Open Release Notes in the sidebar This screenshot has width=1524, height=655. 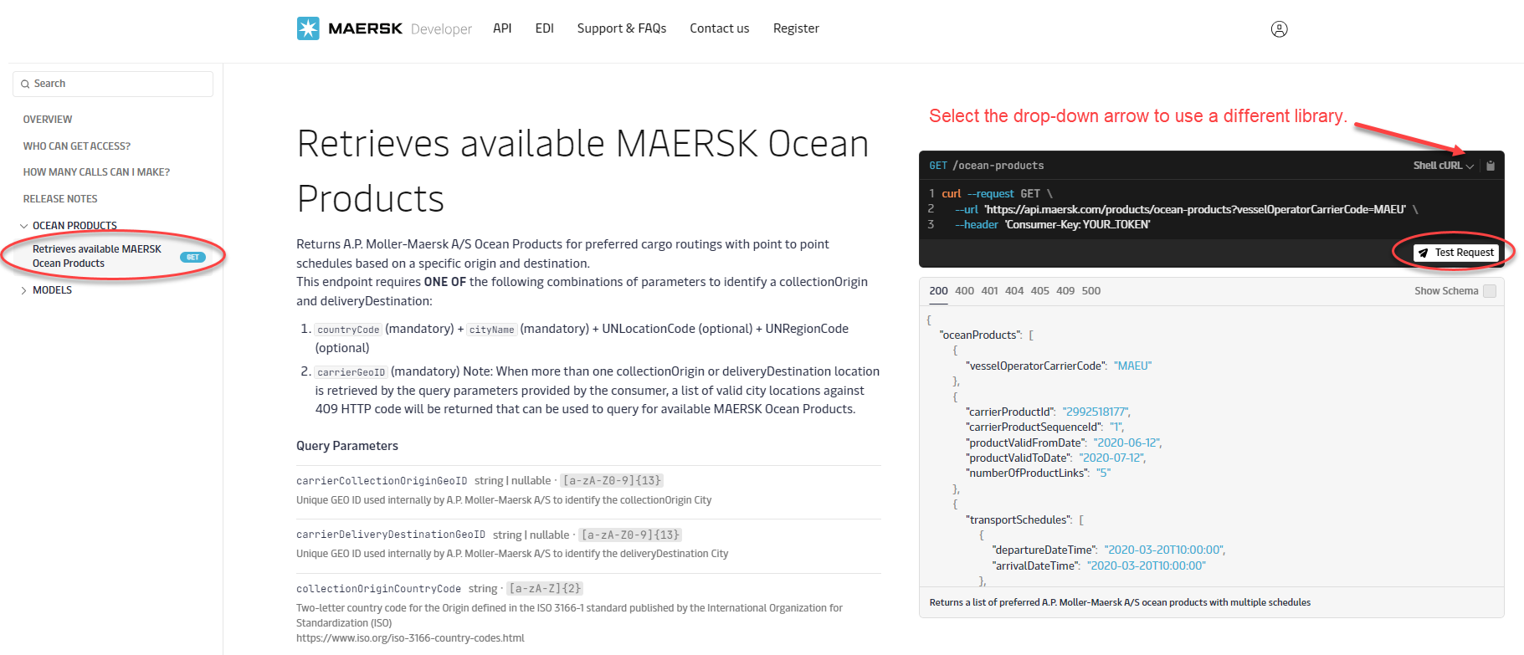tap(60, 199)
